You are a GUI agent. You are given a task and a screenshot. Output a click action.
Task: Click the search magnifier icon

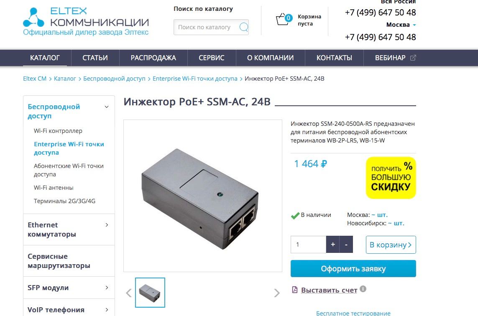(x=243, y=27)
